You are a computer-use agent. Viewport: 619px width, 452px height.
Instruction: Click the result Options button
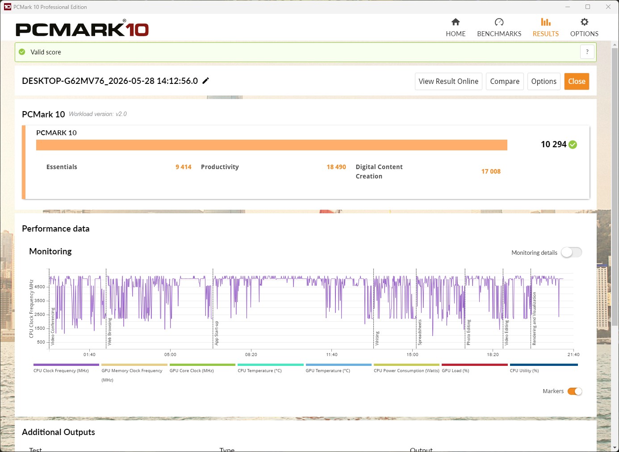click(544, 81)
